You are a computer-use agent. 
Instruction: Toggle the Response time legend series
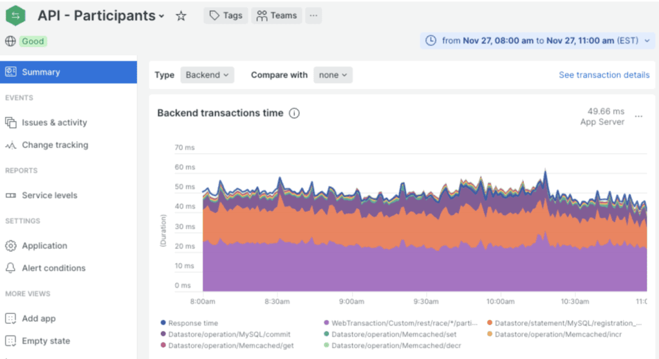click(x=192, y=323)
